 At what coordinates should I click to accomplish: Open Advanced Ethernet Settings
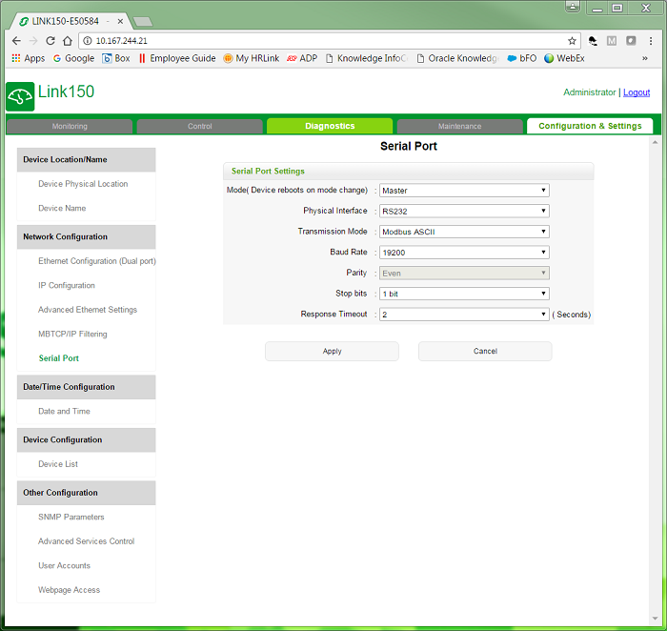(x=88, y=310)
